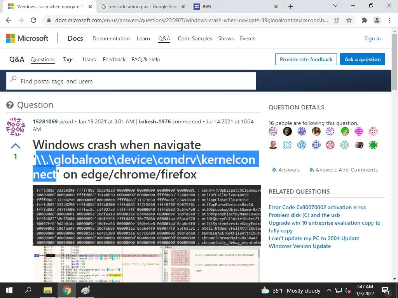This screenshot has width=398, height=298.
Task: Open related question I can't update my PC to 2004
Action: [314, 239]
